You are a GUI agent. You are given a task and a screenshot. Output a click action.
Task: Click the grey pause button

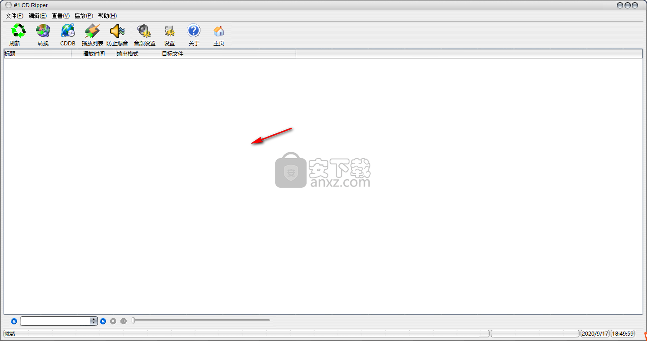point(123,321)
